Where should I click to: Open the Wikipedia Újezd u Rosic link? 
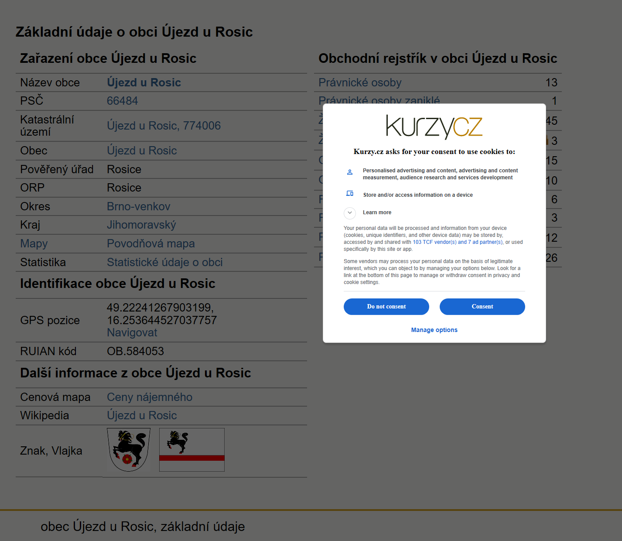tap(142, 415)
